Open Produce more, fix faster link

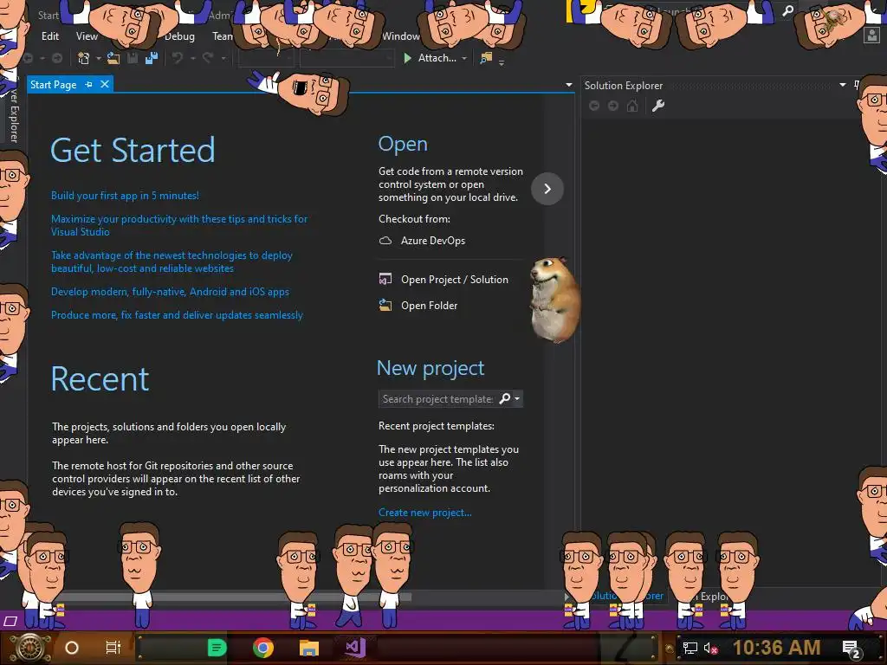pyautogui.click(x=177, y=315)
